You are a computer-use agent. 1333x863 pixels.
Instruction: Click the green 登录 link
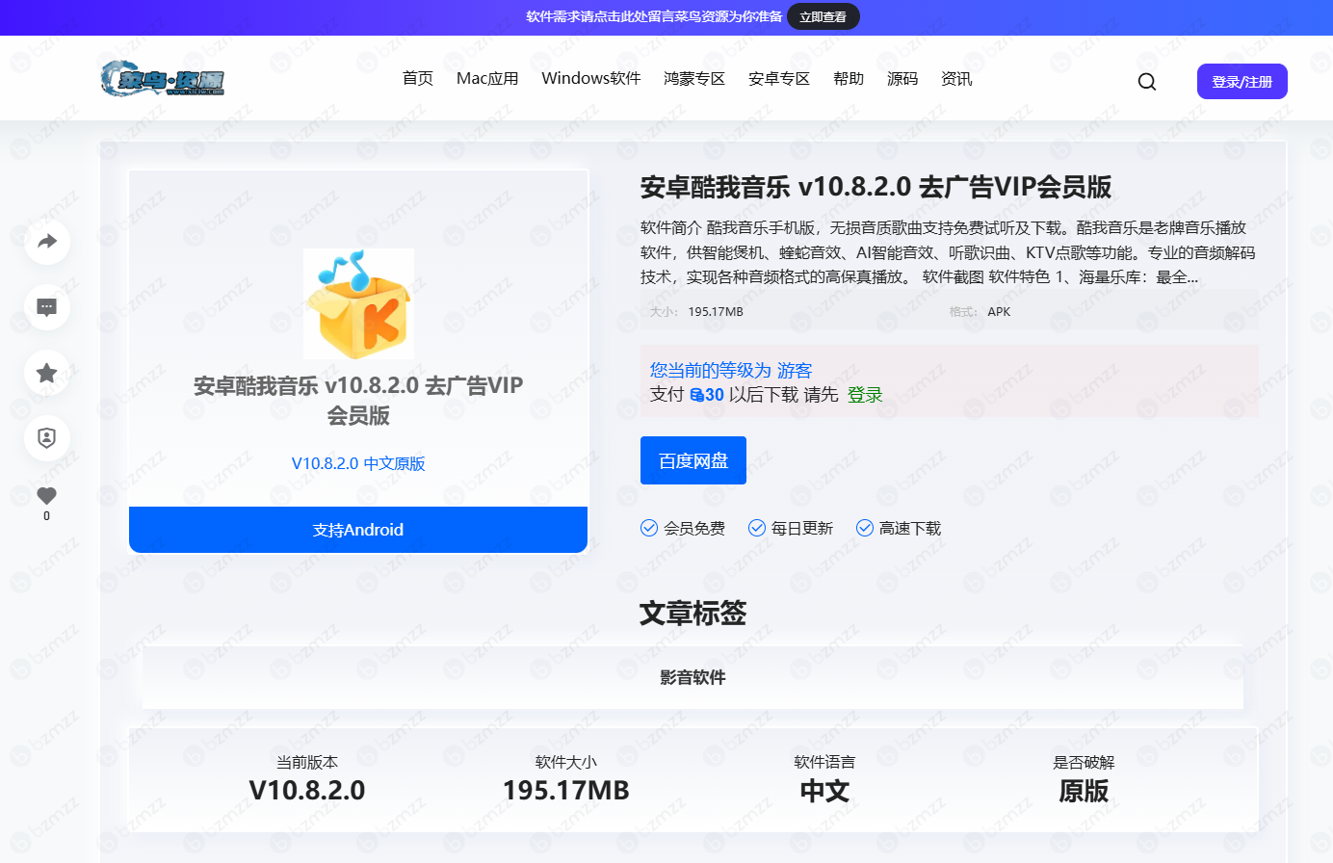click(x=865, y=395)
